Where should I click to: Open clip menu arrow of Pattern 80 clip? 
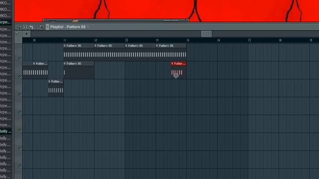point(65,64)
